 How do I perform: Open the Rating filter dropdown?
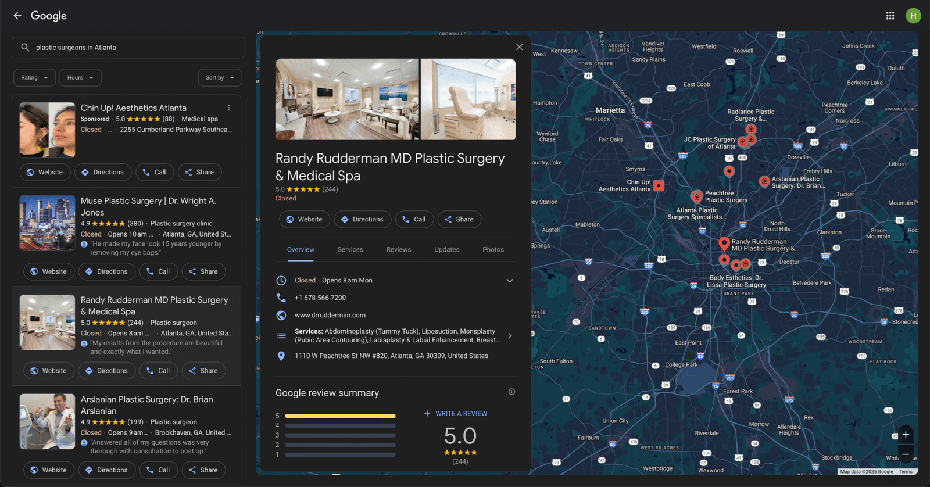(35, 78)
